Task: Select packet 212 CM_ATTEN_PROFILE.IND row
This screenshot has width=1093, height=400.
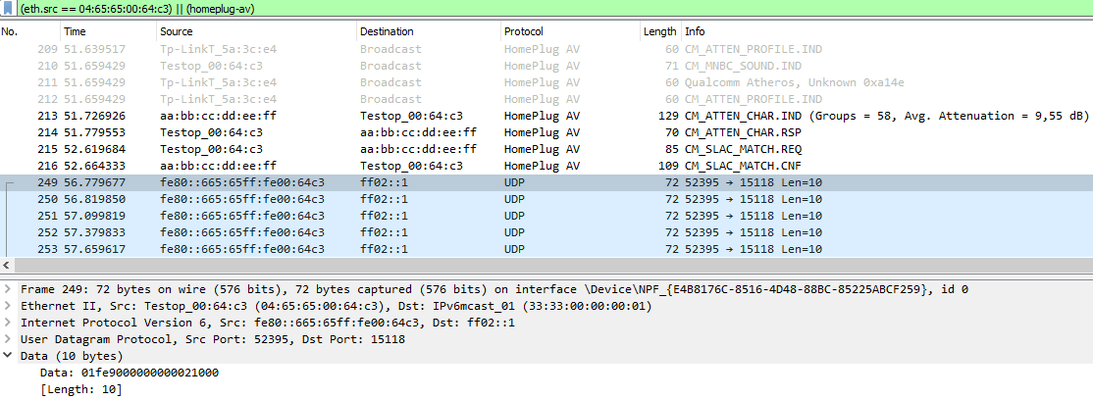Action: click(546, 99)
